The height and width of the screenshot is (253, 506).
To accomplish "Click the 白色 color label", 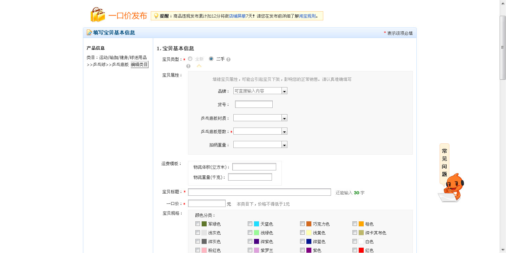I will point(369,242).
